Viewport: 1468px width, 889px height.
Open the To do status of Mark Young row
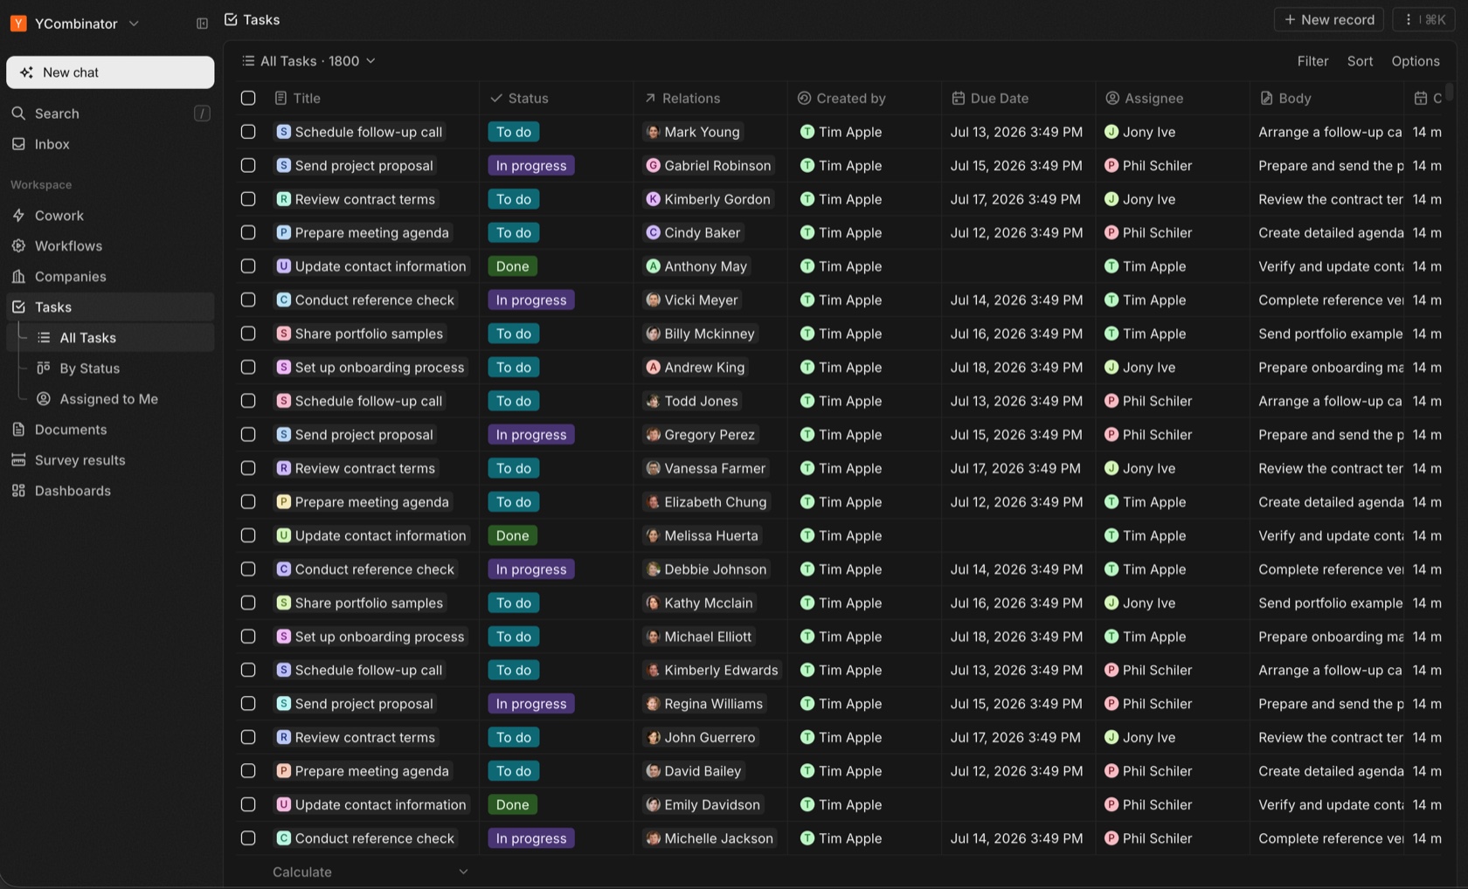[514, 132]
